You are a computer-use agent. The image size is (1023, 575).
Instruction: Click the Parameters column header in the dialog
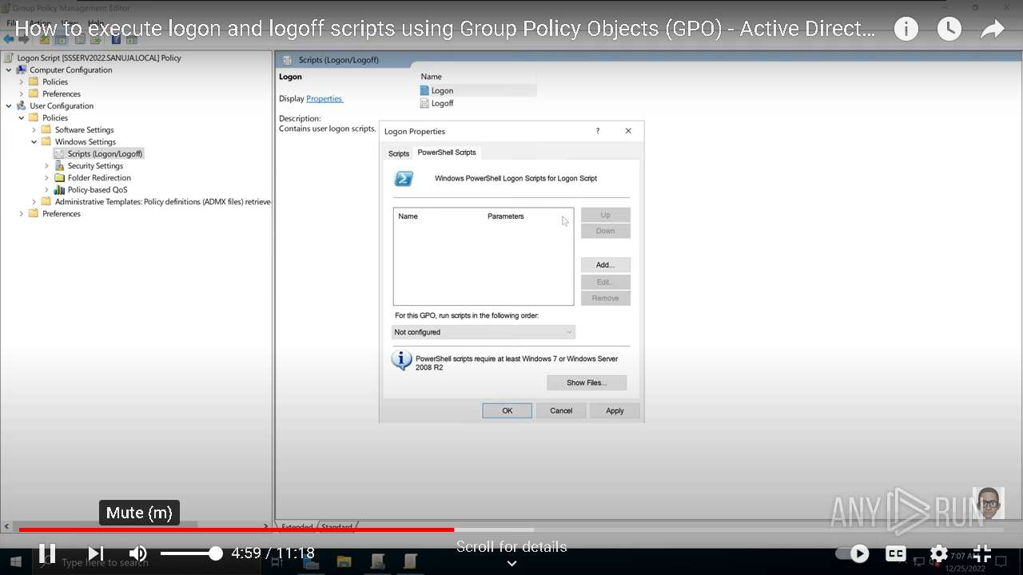505,216
